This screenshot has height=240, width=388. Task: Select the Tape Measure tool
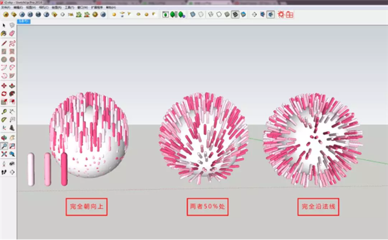click(x=4, y=112)
